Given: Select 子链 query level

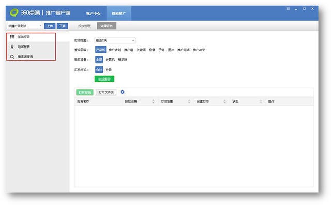Looking at the screenshot, I should pyautogui.click(x=161, y=50).
